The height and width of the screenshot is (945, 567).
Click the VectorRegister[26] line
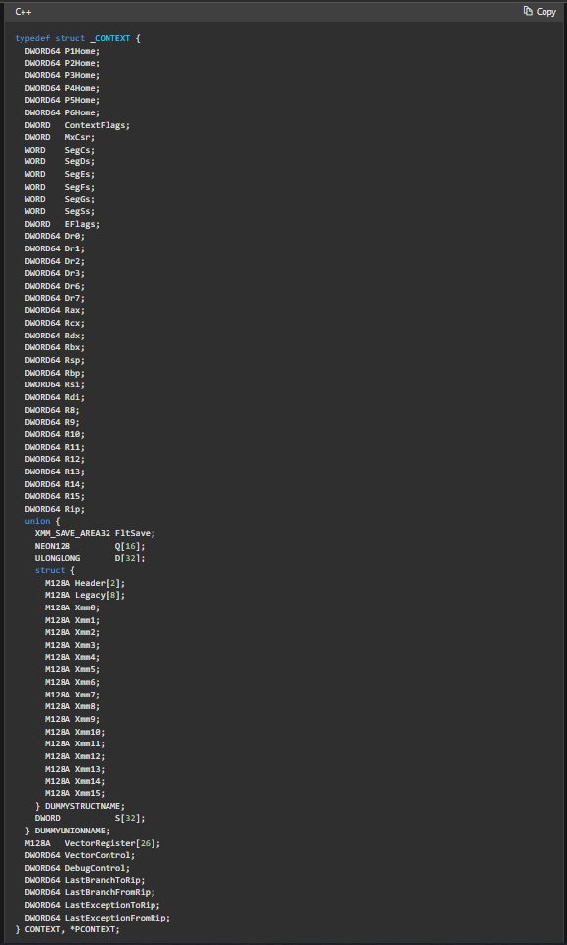[93, 843]
